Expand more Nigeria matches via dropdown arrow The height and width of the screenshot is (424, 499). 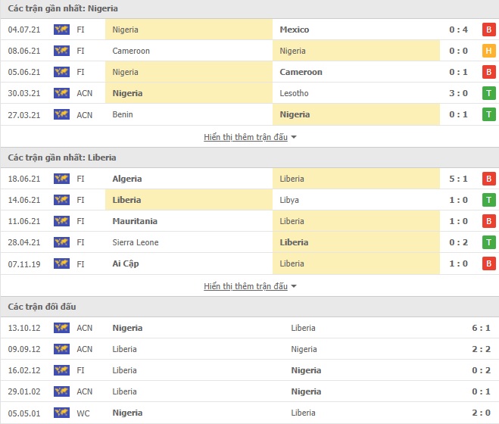coord(294,137)
